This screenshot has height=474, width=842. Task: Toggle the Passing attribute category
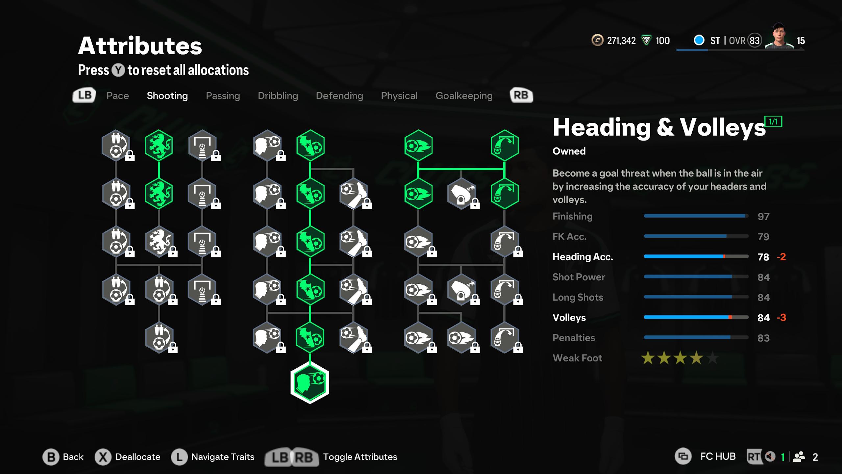click(223, 95)
